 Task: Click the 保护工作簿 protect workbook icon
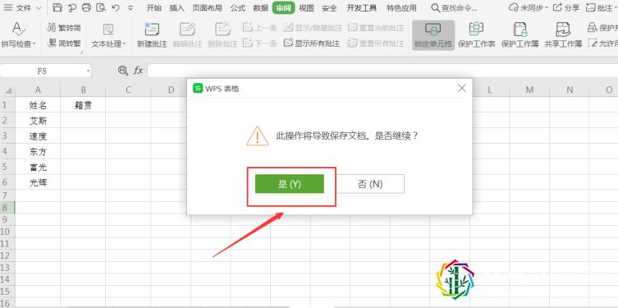[520, 30]
